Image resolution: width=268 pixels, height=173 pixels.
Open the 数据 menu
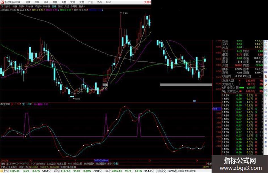pos(55,2)
